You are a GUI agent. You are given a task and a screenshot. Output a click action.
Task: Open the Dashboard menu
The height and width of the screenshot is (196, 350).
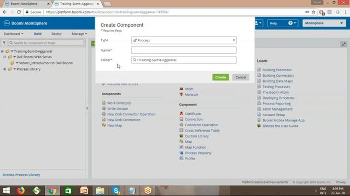13,34
